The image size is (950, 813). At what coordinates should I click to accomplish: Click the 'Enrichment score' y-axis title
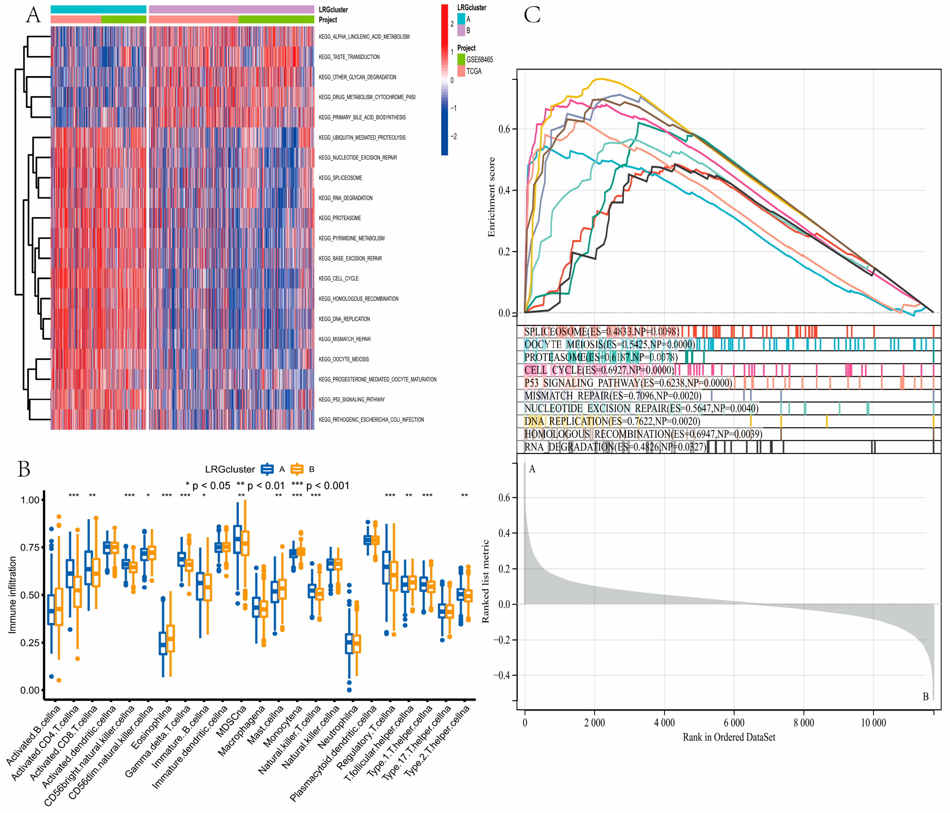[492, 197]
